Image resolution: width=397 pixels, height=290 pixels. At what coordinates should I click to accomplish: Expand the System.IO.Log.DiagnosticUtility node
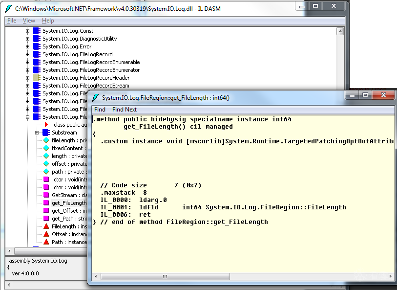[x=28, y=39]
